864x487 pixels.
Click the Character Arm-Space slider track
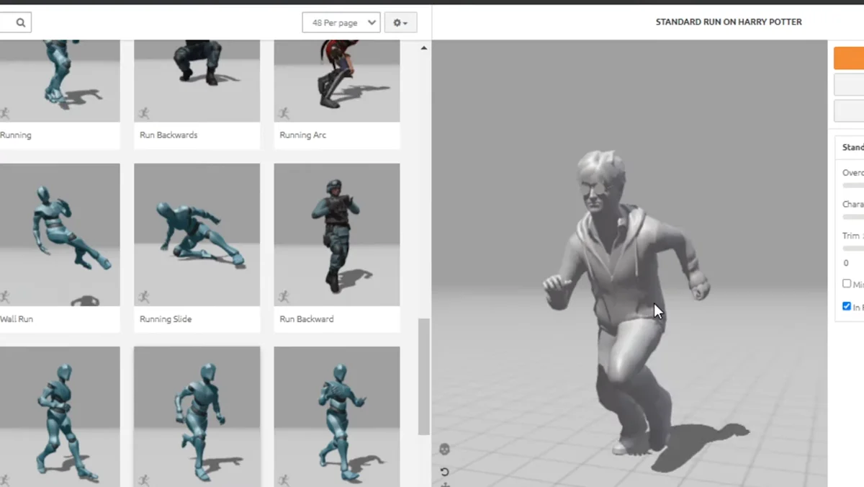[853, 217]
